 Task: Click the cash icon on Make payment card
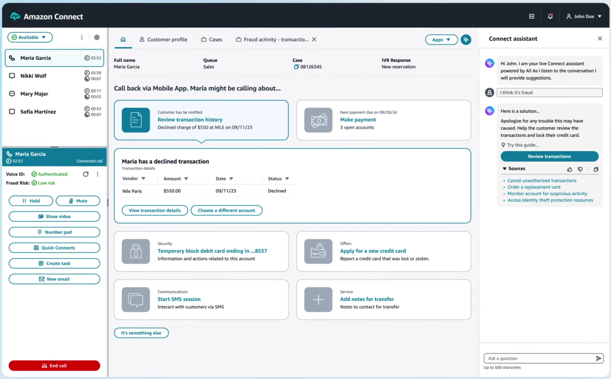coord(318,120)
